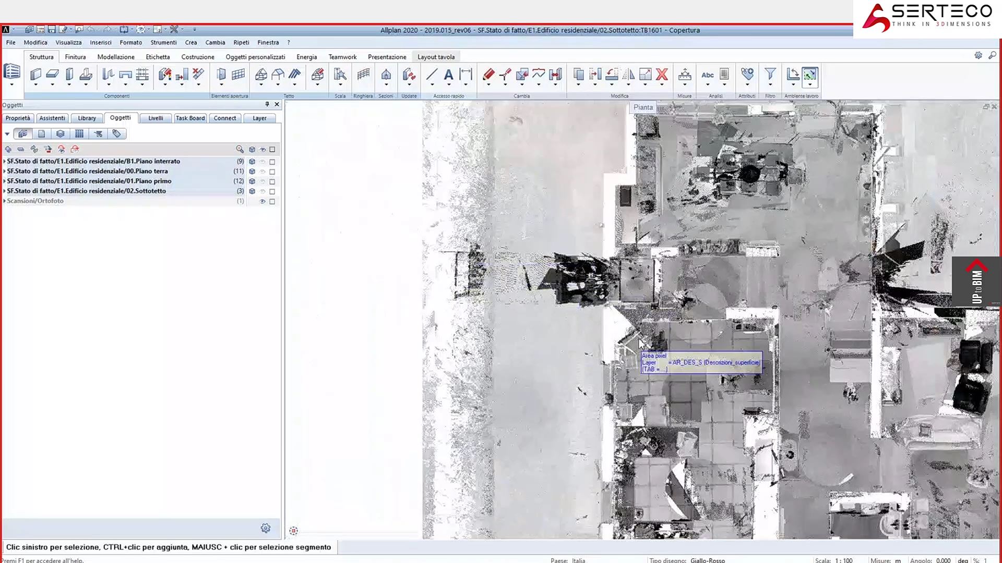This screenshot has height=563, width=1002.
Task: Open the Livelli panel tab
Action: (x=156, y=118)
